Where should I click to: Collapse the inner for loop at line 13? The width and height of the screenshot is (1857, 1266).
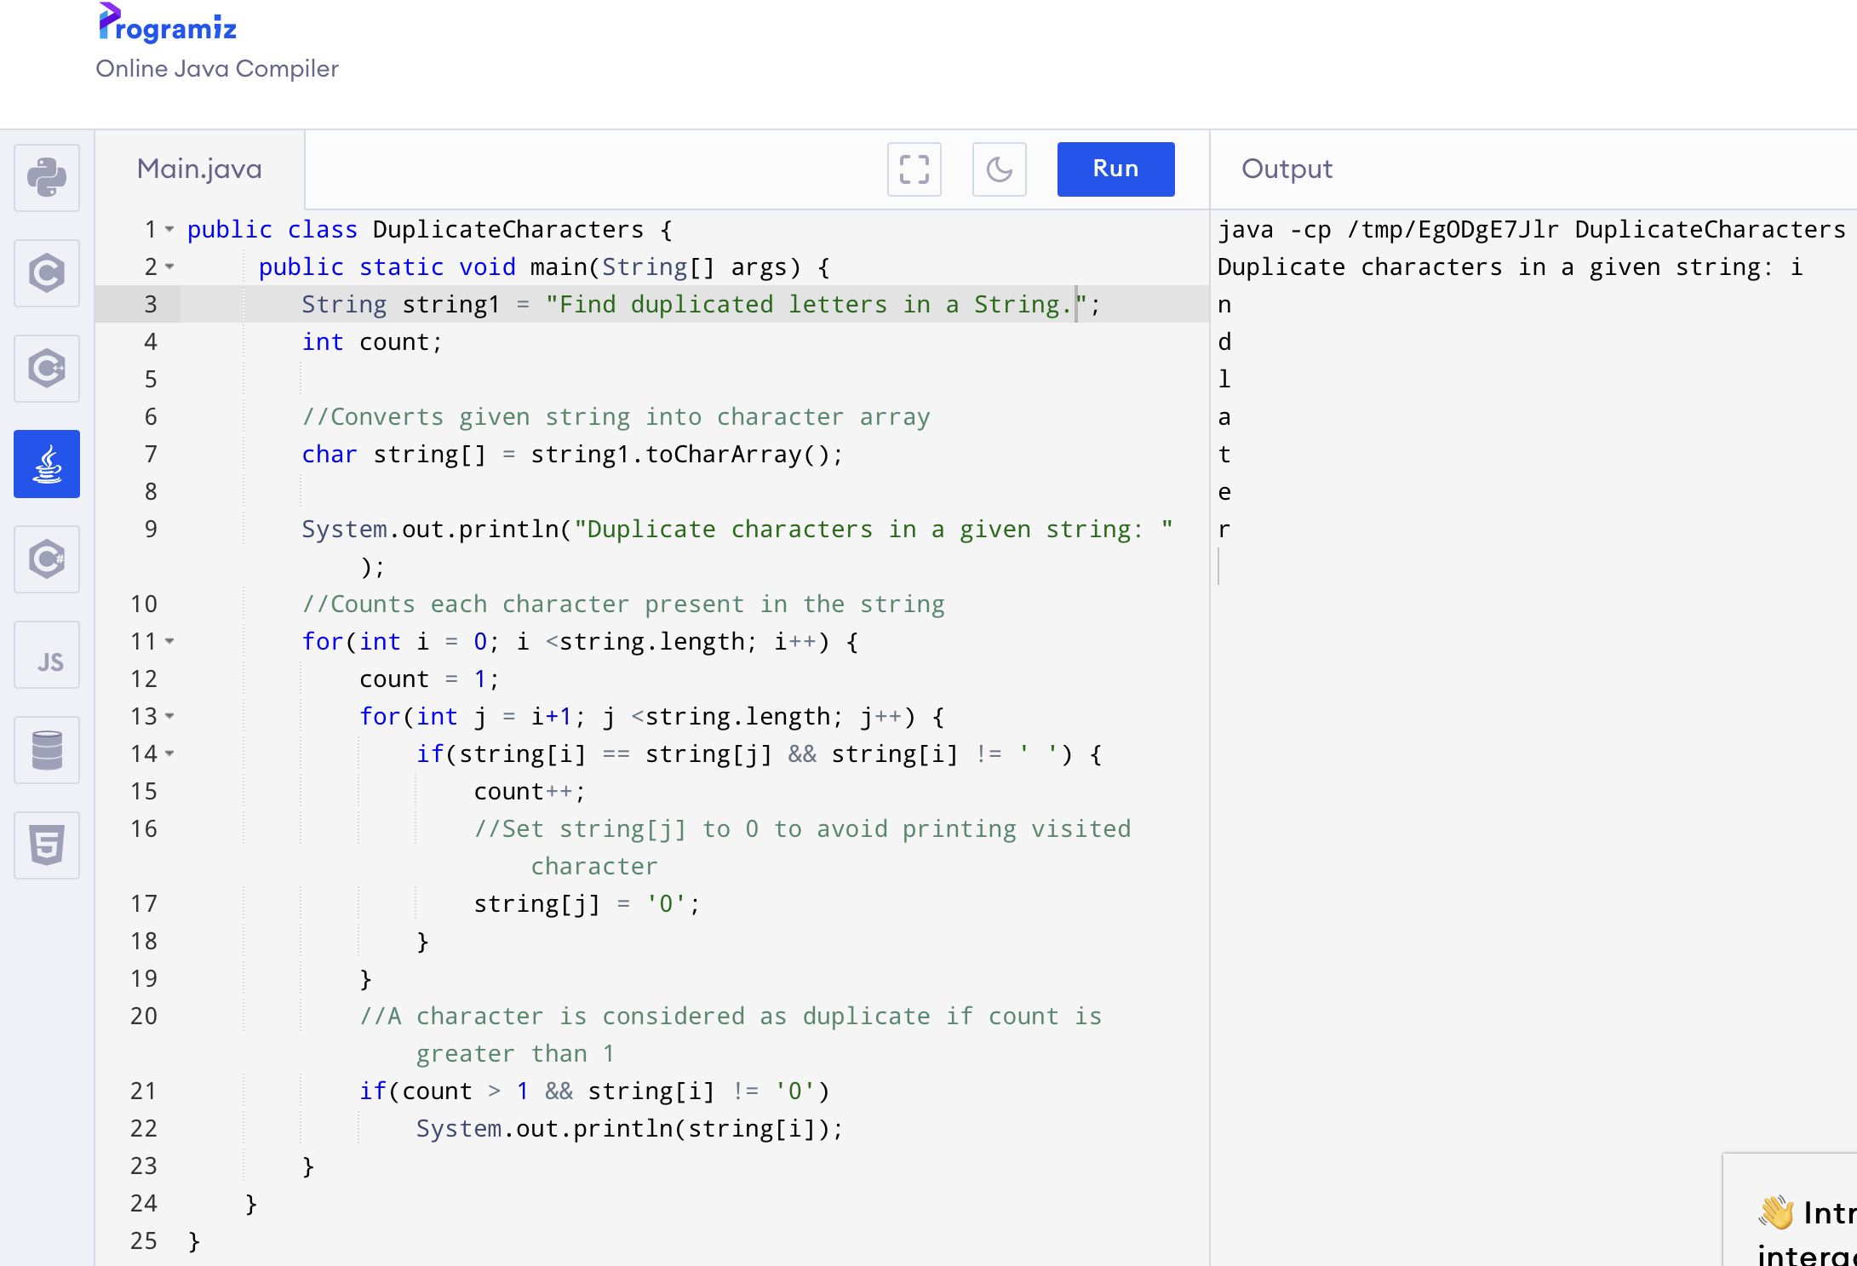(169, 717)
